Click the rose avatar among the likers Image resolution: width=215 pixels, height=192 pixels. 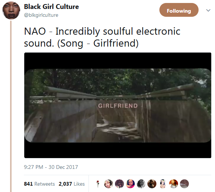tap(98, 184)
